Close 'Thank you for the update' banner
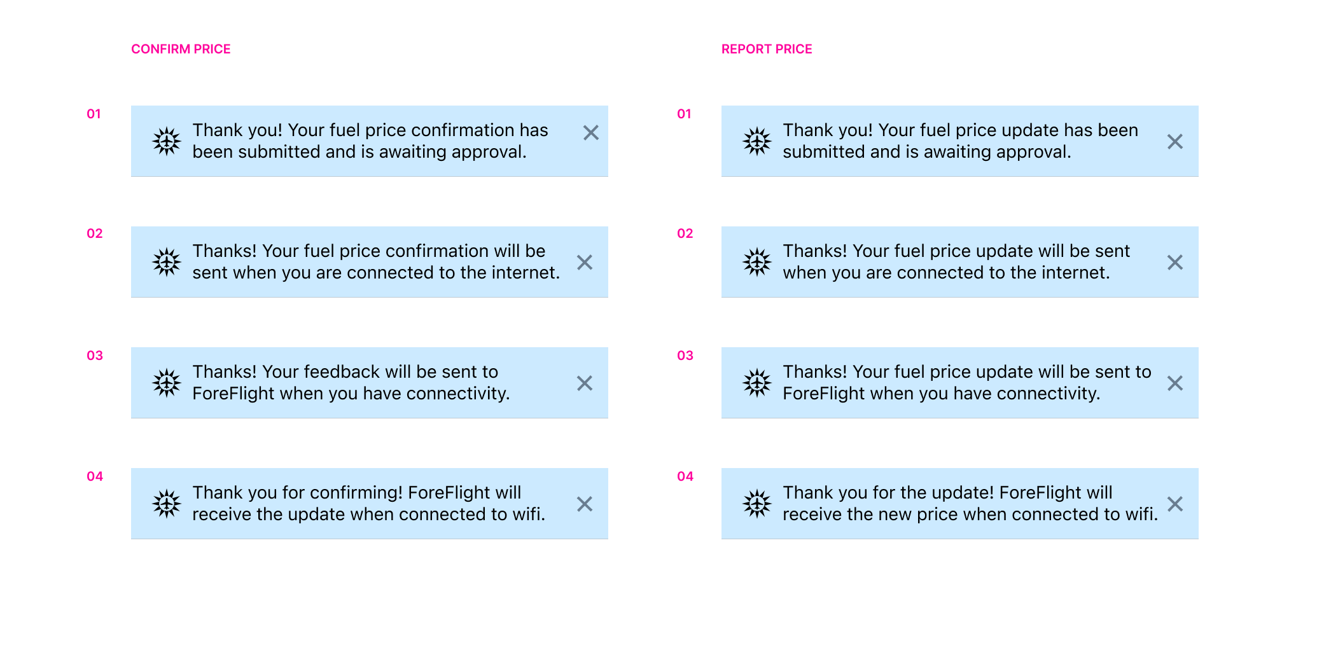The width and height of the screenshot is (1317, 655). tap(1174, 504)
